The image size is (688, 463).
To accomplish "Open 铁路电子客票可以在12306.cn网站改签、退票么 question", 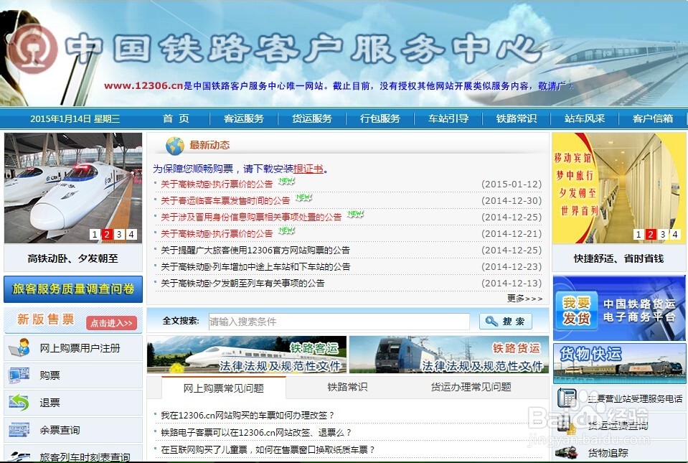I will click(256, 432).
